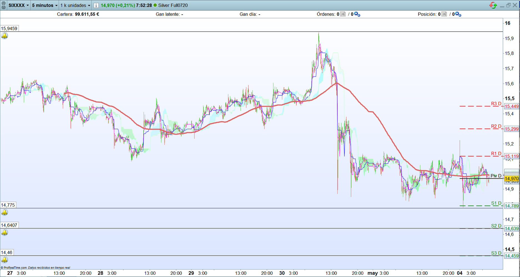Click day 28 on the time axis
The image size is (520, 277).
[x=100, y=273]
